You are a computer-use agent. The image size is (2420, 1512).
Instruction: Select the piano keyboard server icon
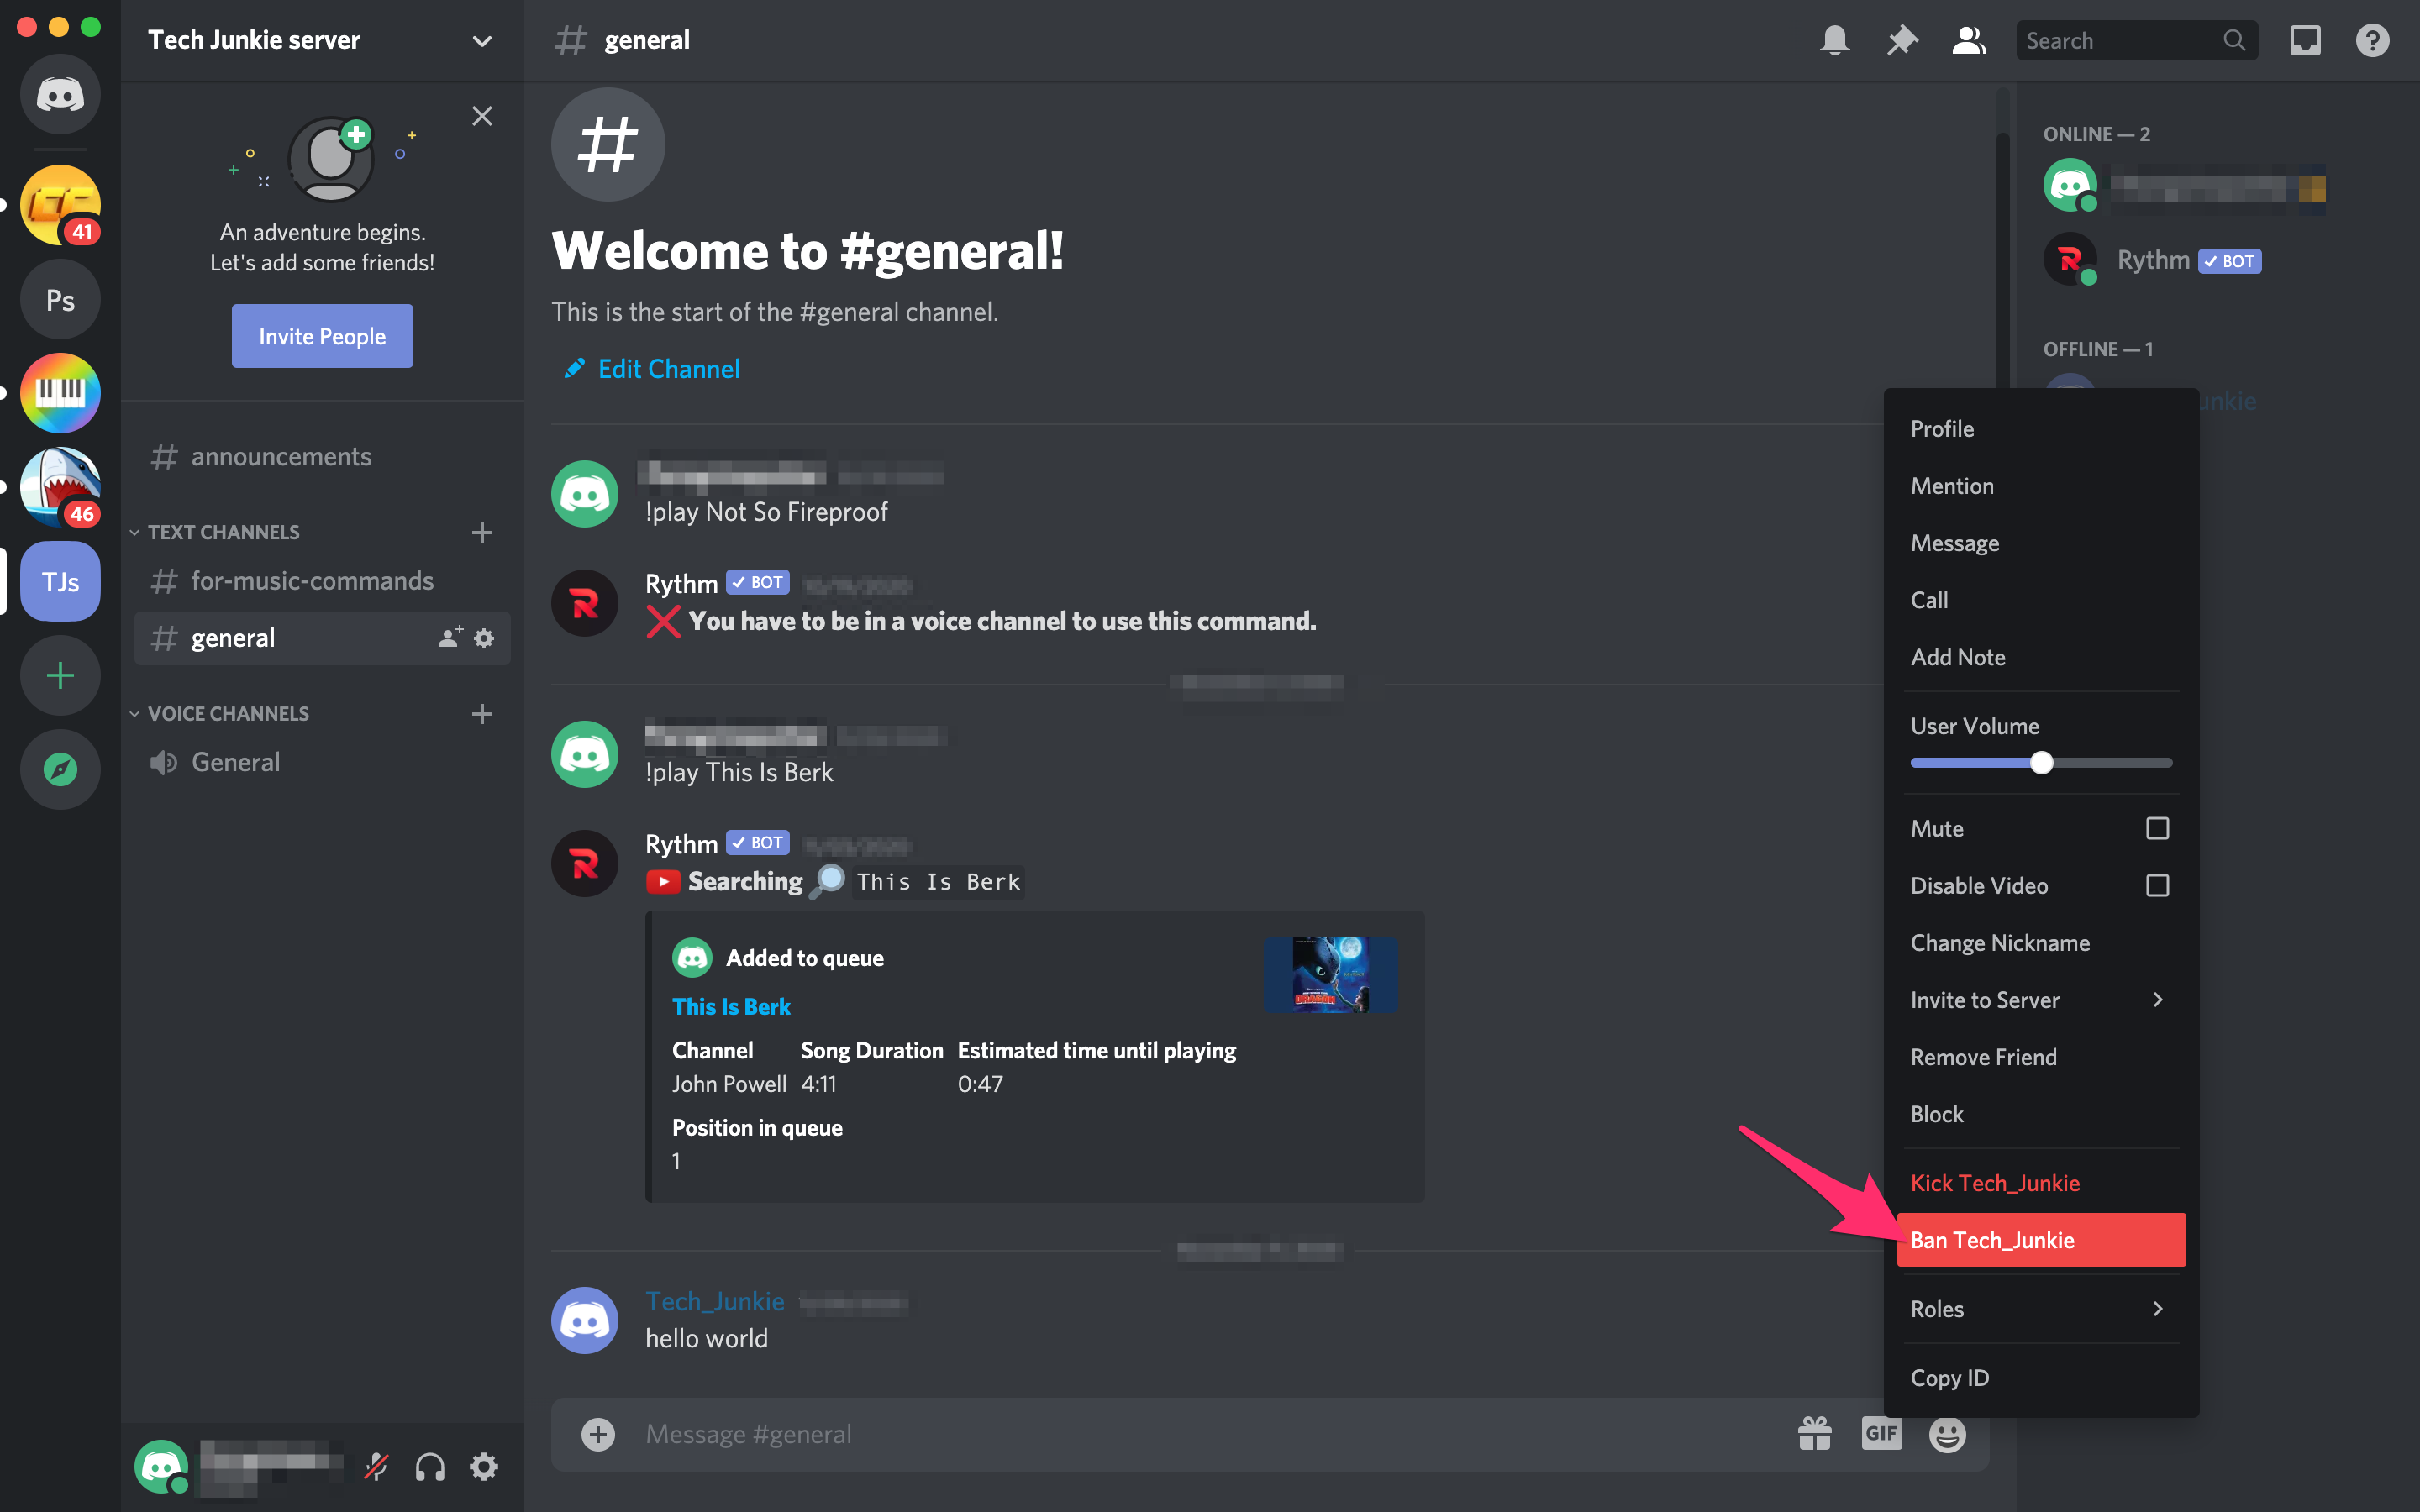60,393
